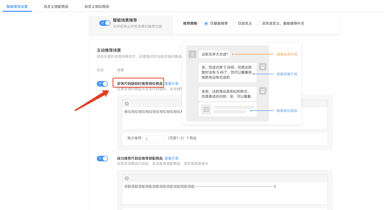Click robot avatar beside 亲亲 recommendation bubble
Screen dimensions: 384x210
263,91
